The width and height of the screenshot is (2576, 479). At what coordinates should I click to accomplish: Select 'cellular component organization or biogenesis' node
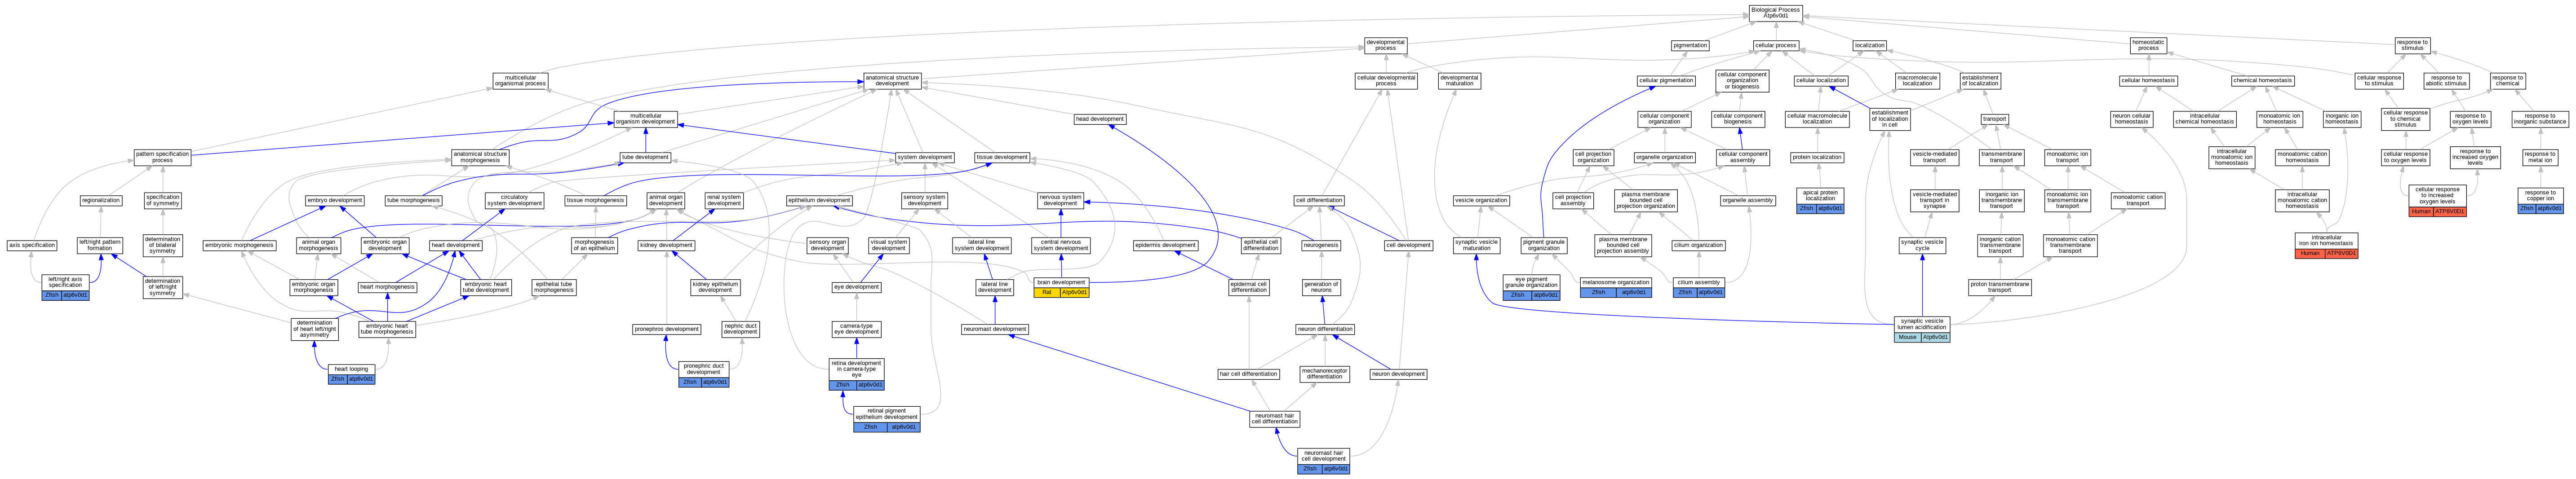[x=1742, y=80]
